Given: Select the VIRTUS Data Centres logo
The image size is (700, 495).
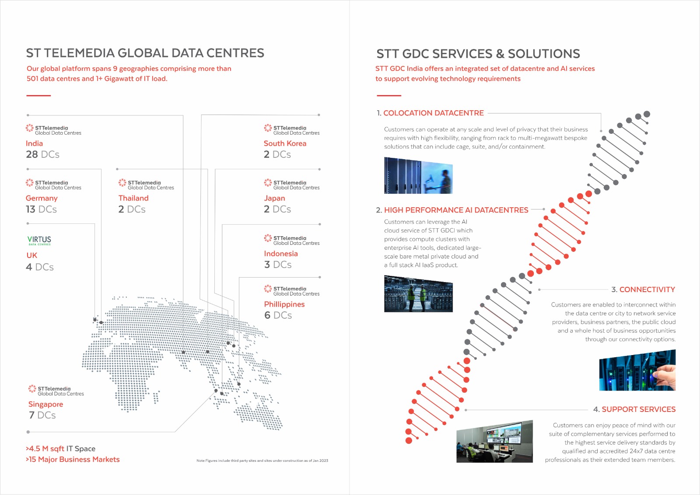Looking at the screenshot, I should coord(39,241).
